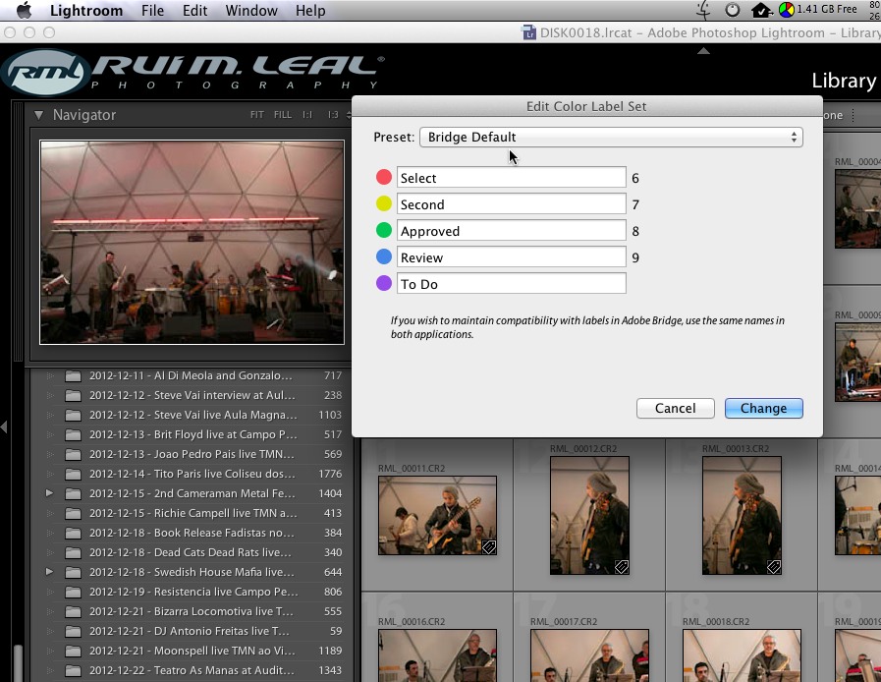Image resolution: width=881 pixels, height=682 pixels.
Task: Click the colorful memory monitor menu bar icon
Action: point(787,10)
